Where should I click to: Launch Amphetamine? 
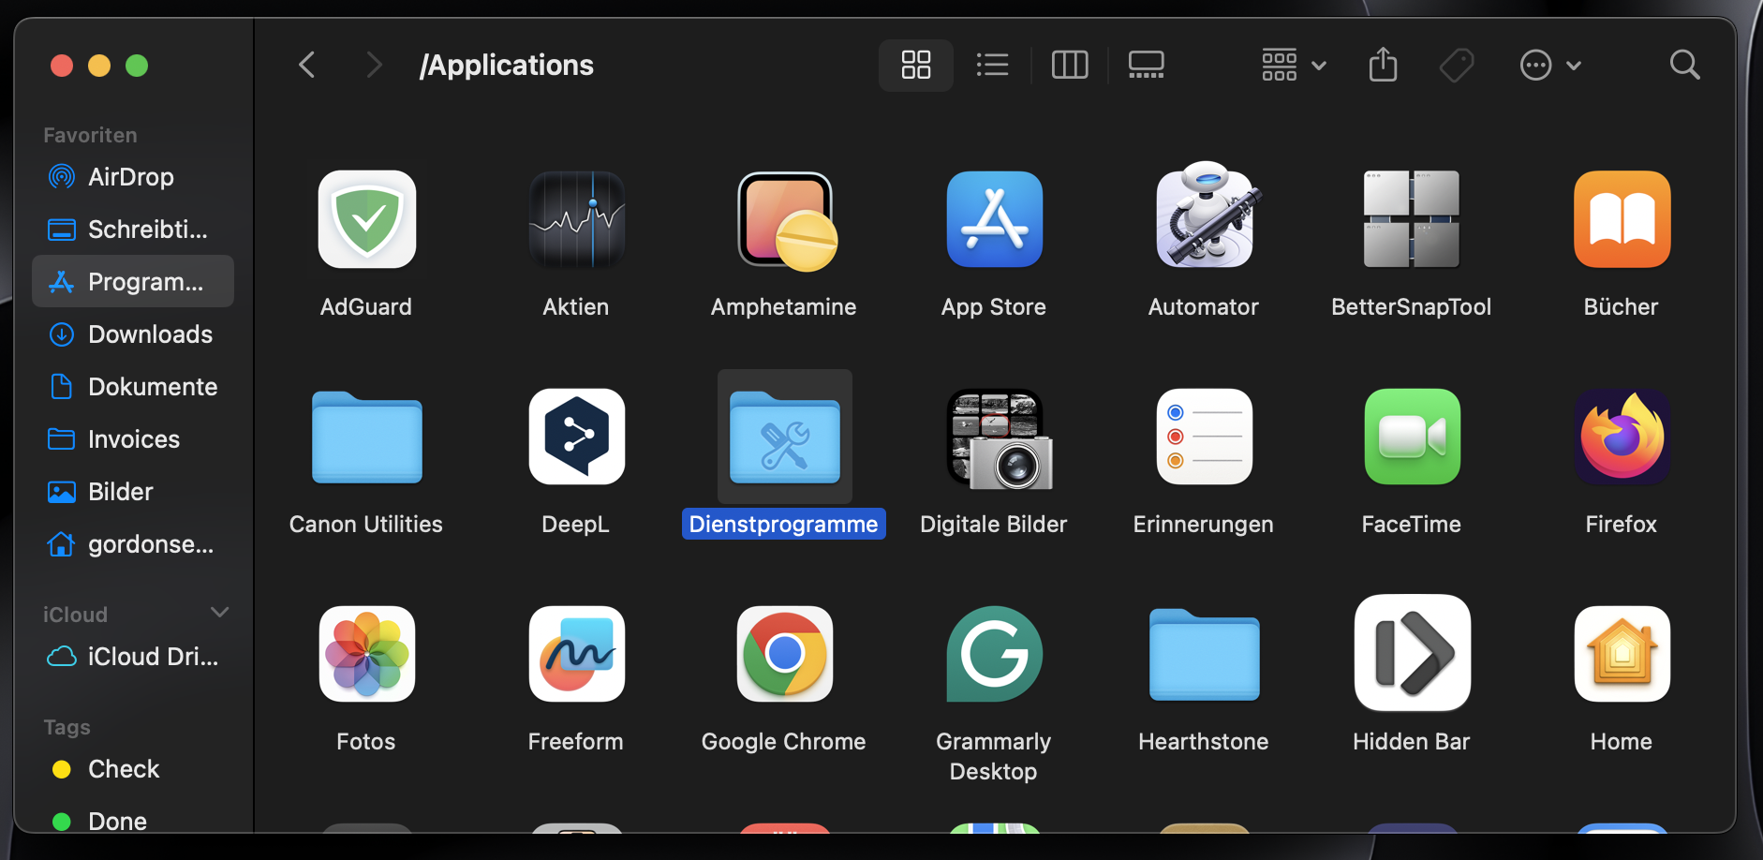(x=783, y=219)
